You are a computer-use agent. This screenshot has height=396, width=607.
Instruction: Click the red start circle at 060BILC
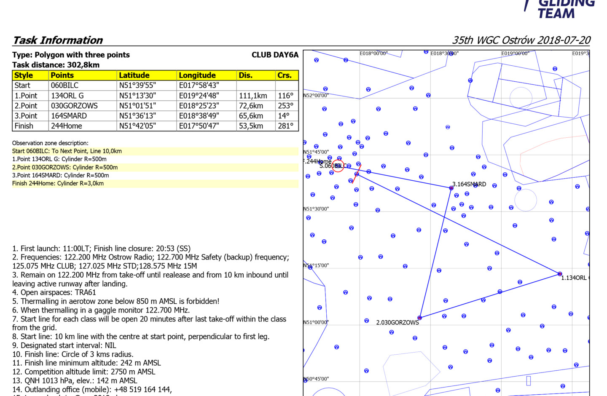click(x=338, y=166)
